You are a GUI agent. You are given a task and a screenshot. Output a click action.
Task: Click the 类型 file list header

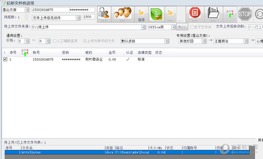click(x=110, y=148)
